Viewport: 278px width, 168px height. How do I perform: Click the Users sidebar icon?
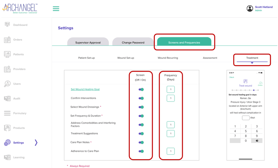pos(7,84)
